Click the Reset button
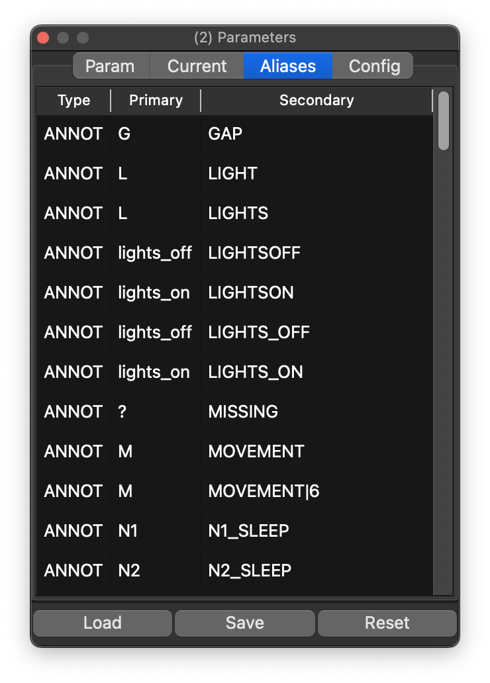This screenshot has height=683, width=490. [387, 623]
